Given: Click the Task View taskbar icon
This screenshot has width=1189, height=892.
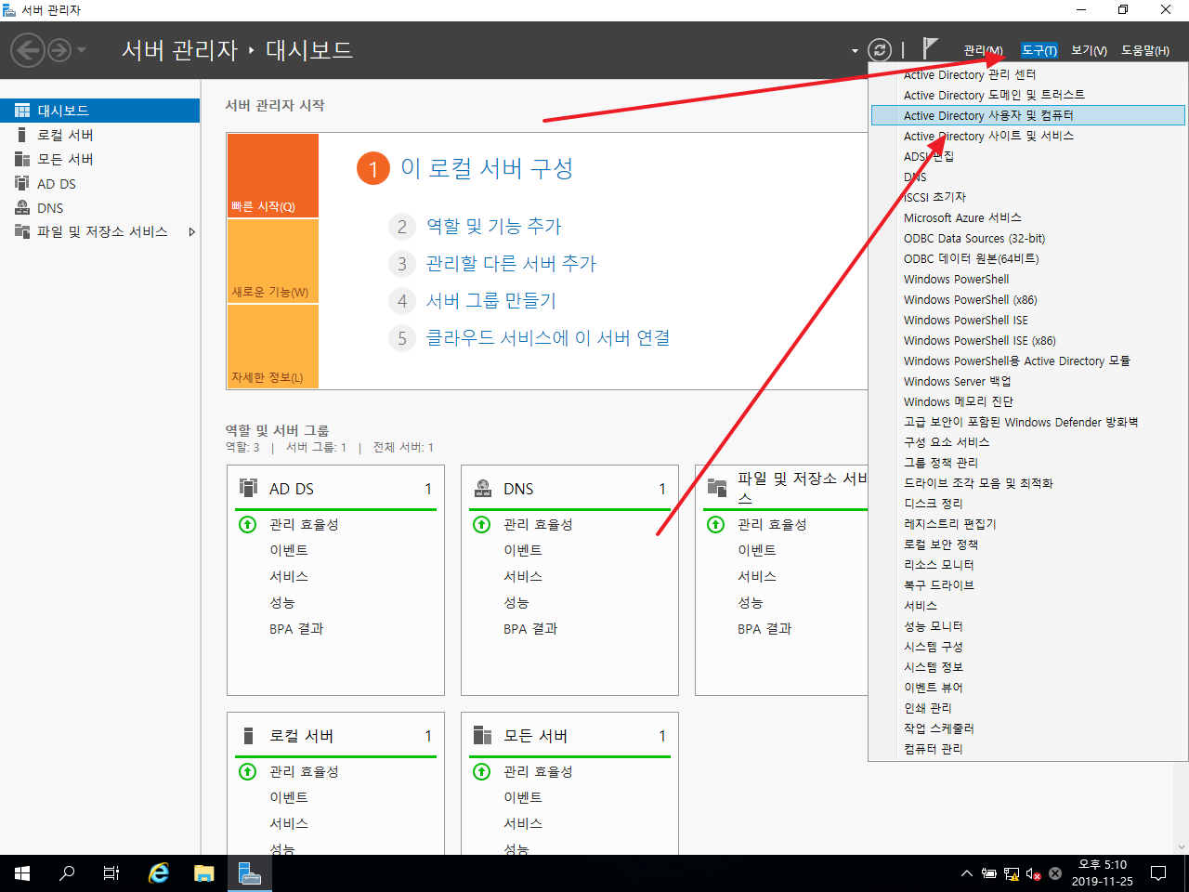Looking at the screenshot, I should pos(111,873).
